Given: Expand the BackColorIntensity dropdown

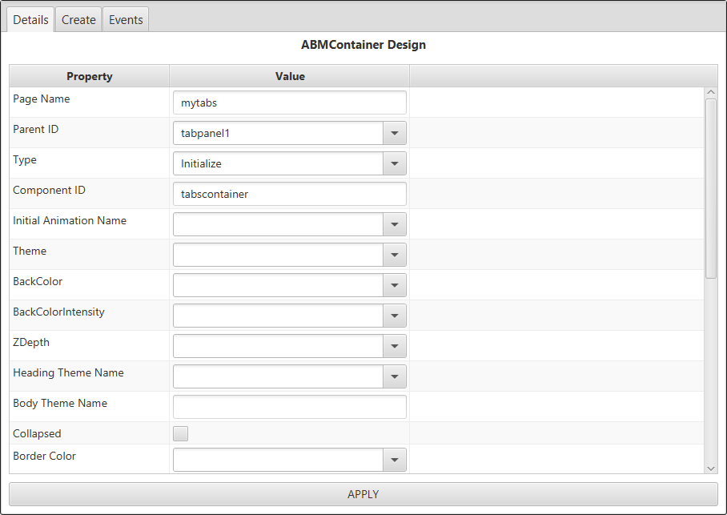Looking at the screenshot, I should pos(394,316).
